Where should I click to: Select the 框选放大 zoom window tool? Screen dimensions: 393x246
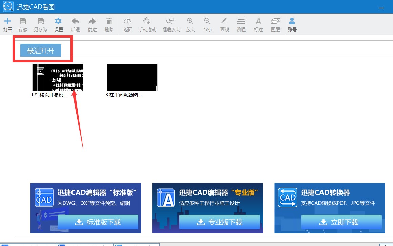(171, 21)
